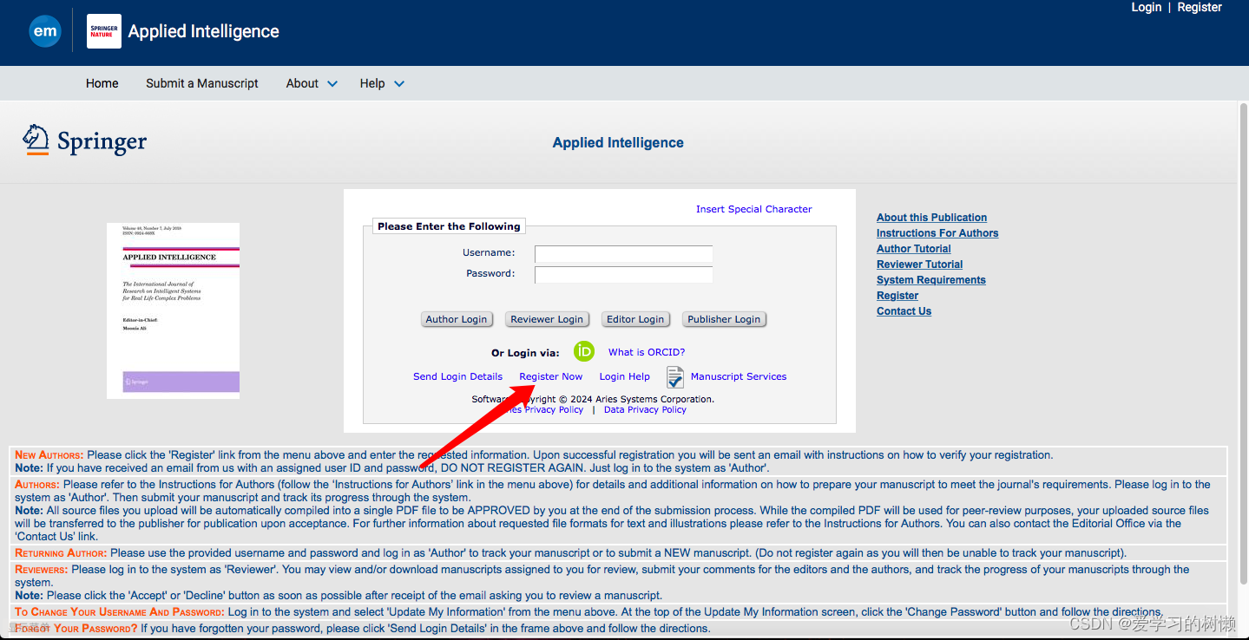
Task: Click the Applied Intelligence journal cover thumbnail
Action: coord(173,310)
